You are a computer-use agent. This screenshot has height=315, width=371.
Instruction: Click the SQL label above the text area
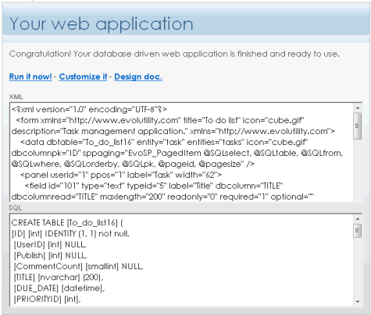coord(16,208)
